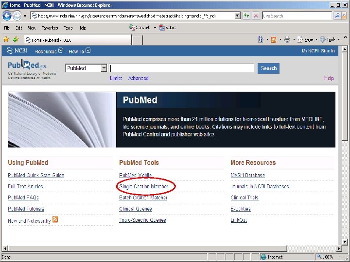Open the PubMed Mobile link

click(x=136, y=175)
